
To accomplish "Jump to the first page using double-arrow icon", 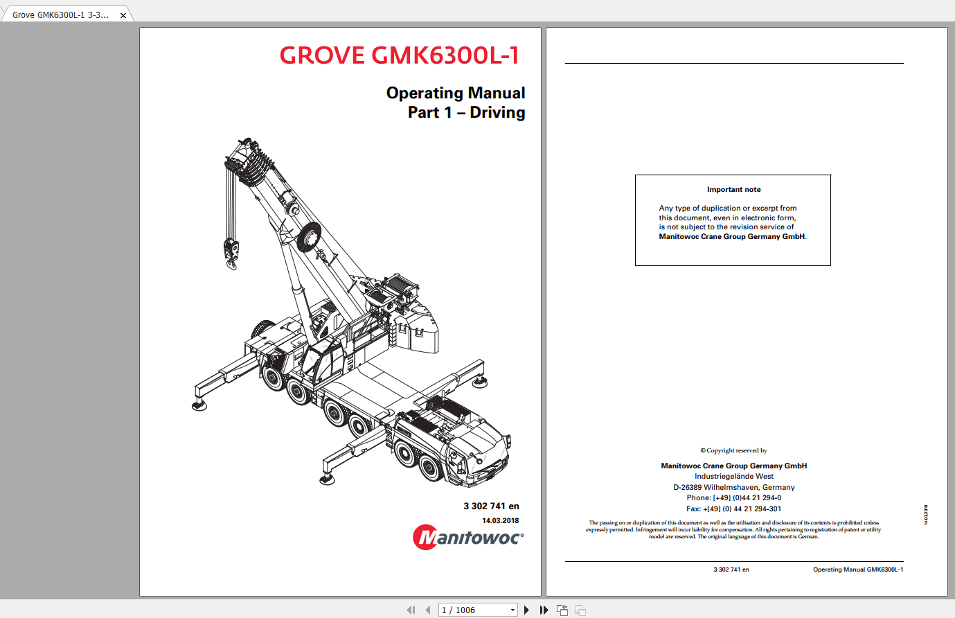I will click(411, 610).
